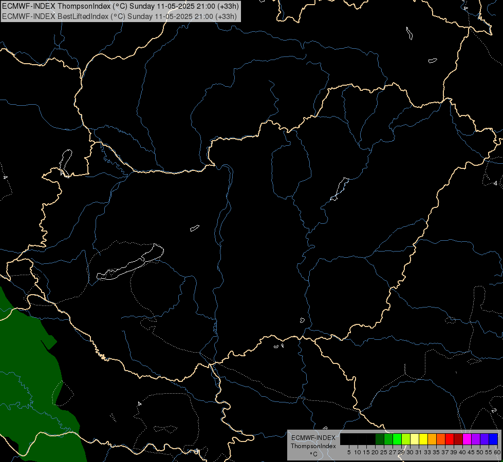Pick the medium green 25–27 legend swatch
The width and height of the screenshot is (503, 462).
tap(388, 439)
